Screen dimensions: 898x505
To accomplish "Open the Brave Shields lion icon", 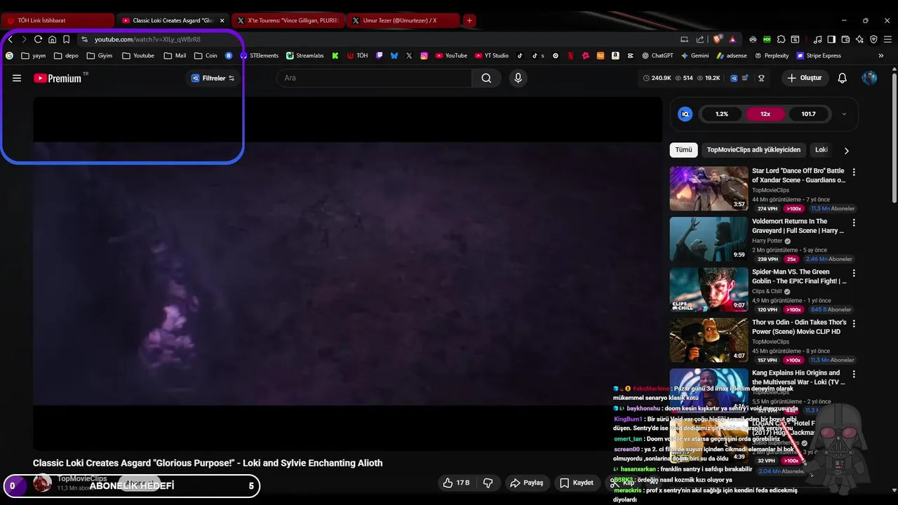I will (716, 39).
